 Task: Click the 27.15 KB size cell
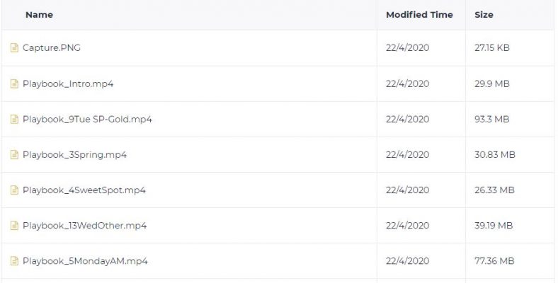point(492,47)
